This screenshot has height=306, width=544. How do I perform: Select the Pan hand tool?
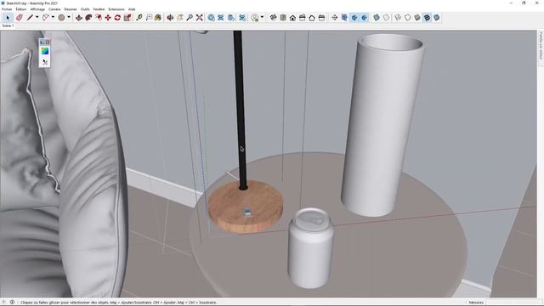tap(179, 17)
